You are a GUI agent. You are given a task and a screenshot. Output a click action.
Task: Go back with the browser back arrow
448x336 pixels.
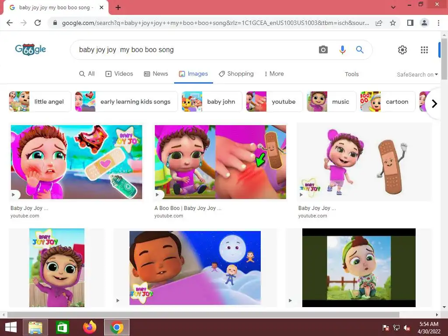pyautogui.click(x=10, y=23)
